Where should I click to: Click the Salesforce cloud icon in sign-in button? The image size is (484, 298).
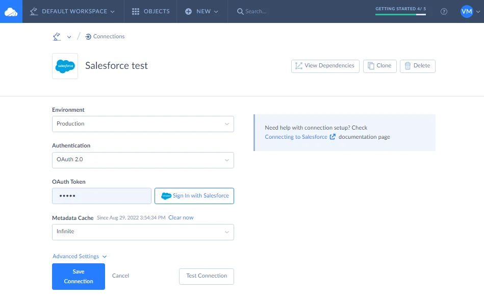pyautogui.click(x=166, y=196)
